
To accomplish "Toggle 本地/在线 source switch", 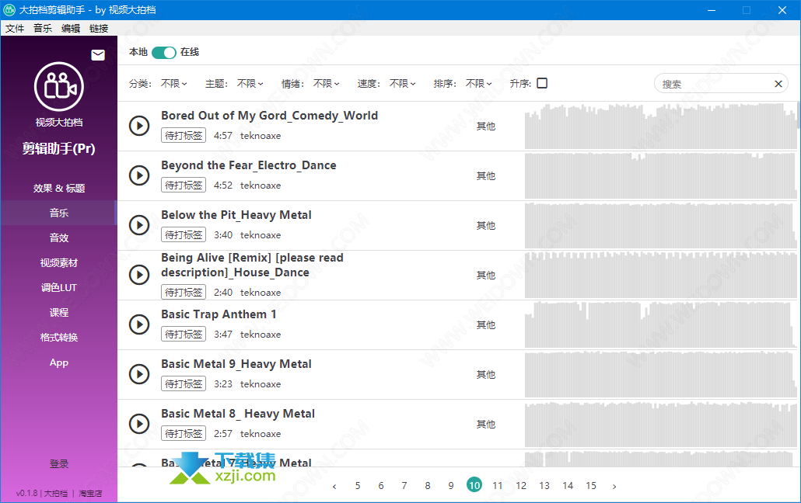I will (x=164, y=53).
